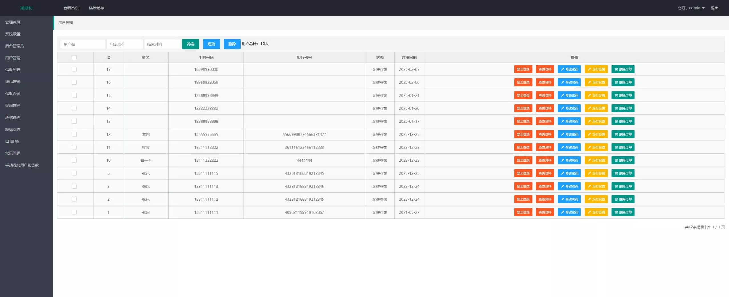Image resolution: width=729 pixels, height=297 pixels.
Task: Click 删除订单 button for user ID 10
Action: click(x=623, y=160)
